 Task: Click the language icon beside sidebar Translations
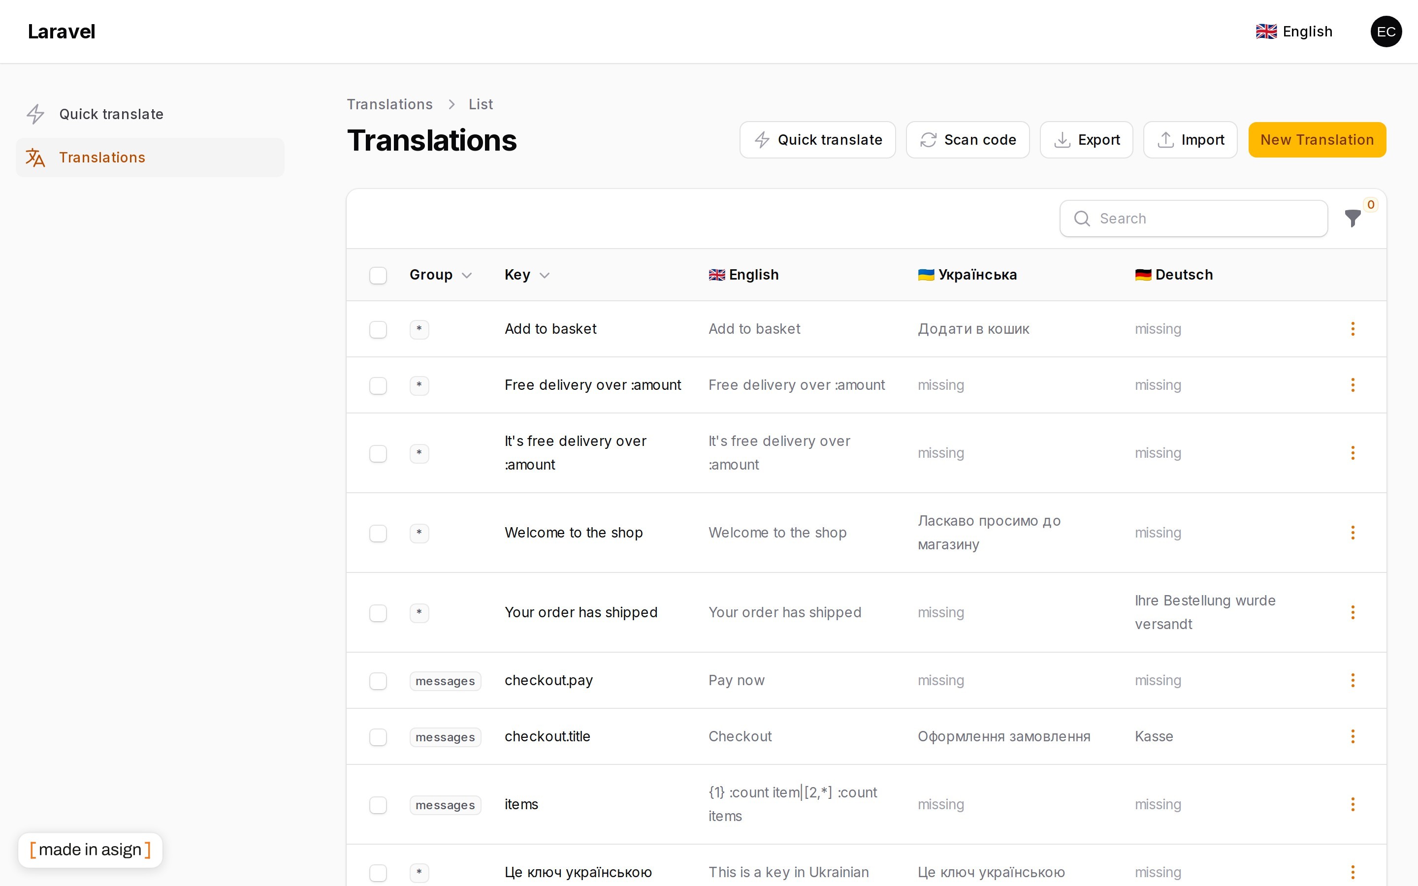(x=36, y=158)
